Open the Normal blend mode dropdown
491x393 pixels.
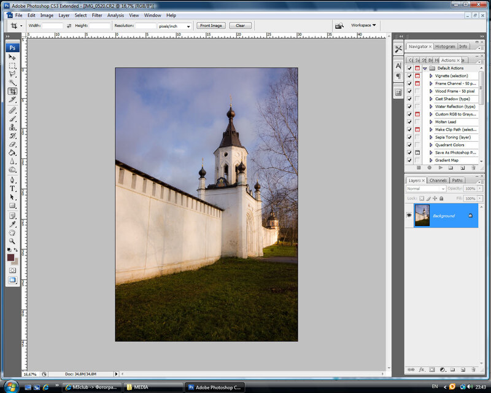[425, 189]
